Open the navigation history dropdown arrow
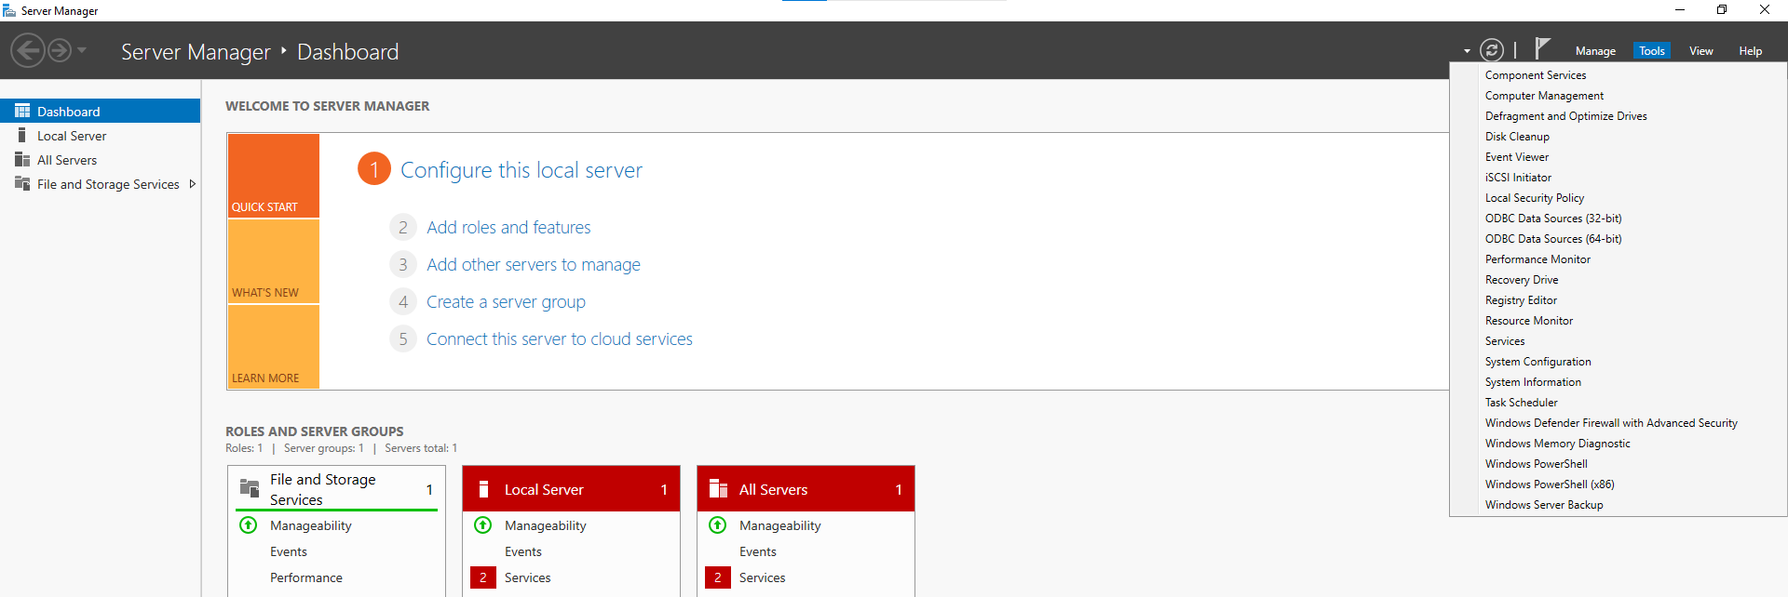This screenshot has width=1788, height=597. [82, 50]
